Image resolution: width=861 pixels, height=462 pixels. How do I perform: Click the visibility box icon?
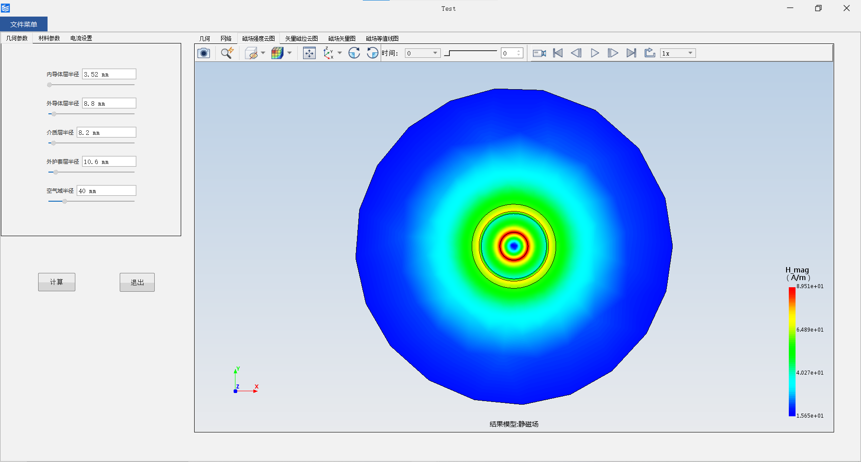pyautogui.click(x=252, y=53)
